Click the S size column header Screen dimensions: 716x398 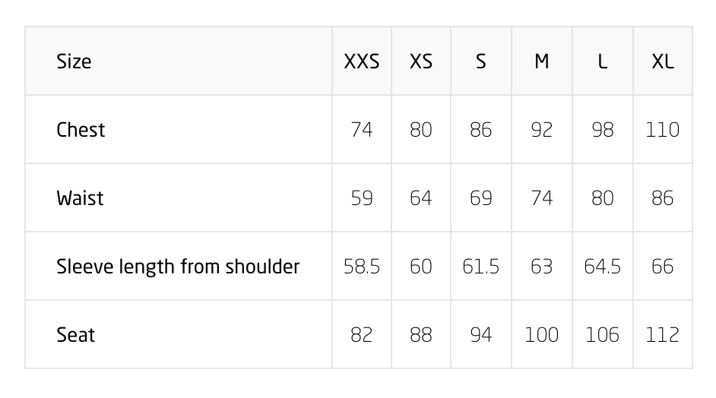click(481, 62)
